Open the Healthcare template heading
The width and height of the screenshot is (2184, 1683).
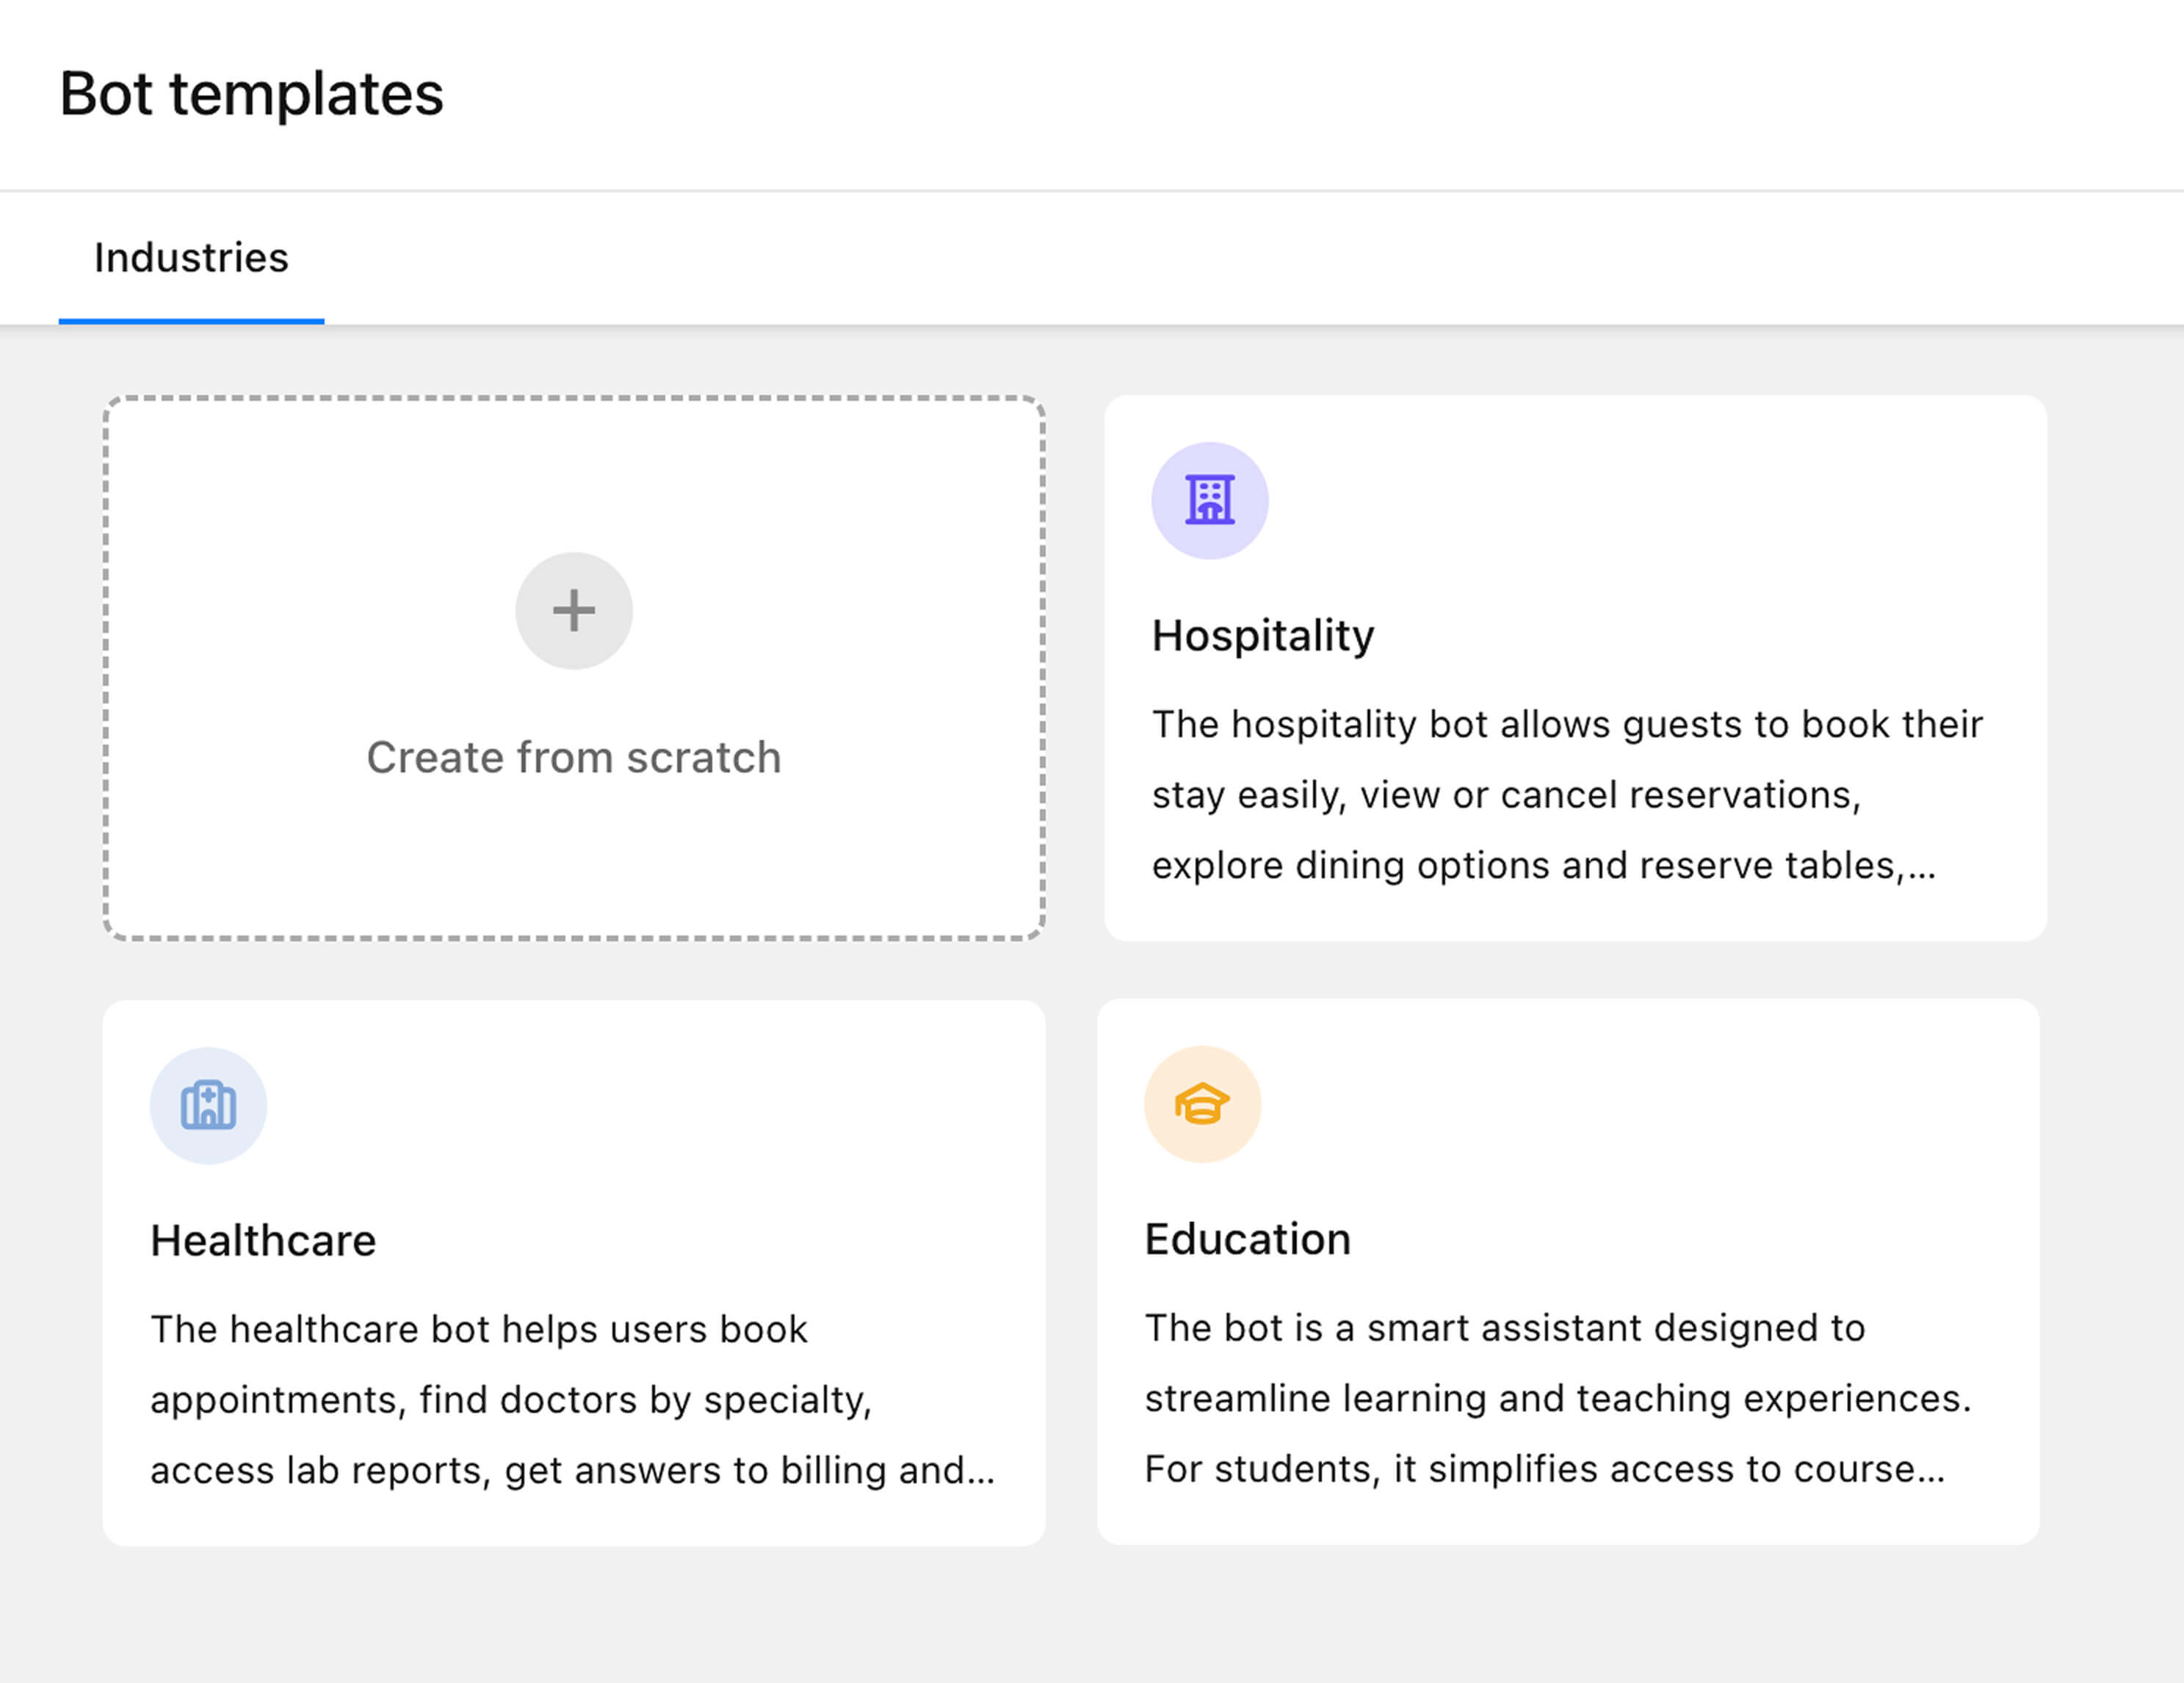click(x=263, y=1240)
